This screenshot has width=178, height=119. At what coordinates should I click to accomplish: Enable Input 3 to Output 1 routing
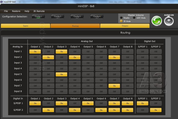coord(35,63)
